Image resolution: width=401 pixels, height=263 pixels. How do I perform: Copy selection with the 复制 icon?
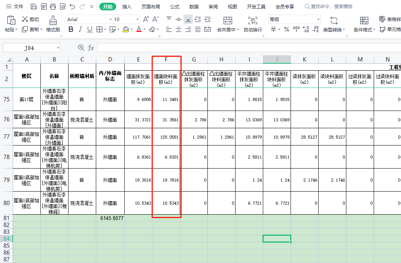25,29
